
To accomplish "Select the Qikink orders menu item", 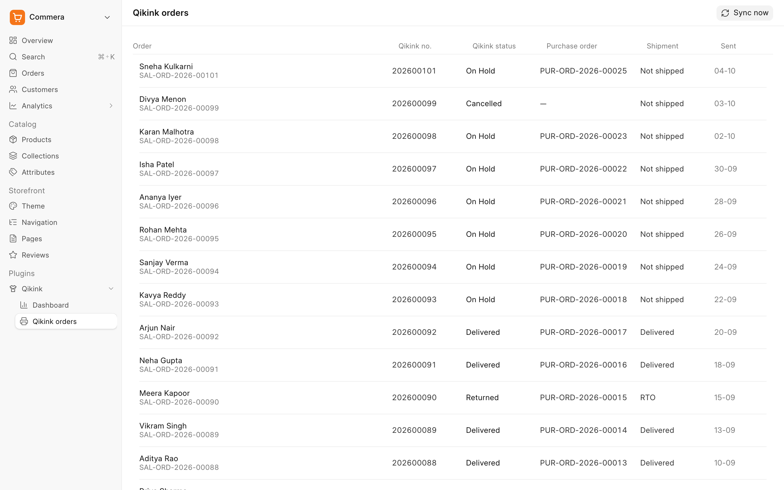I will [66, 321].
